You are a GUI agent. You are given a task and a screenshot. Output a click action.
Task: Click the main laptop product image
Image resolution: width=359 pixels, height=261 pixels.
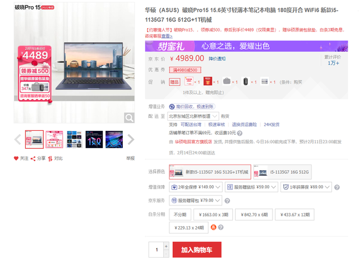74,63
